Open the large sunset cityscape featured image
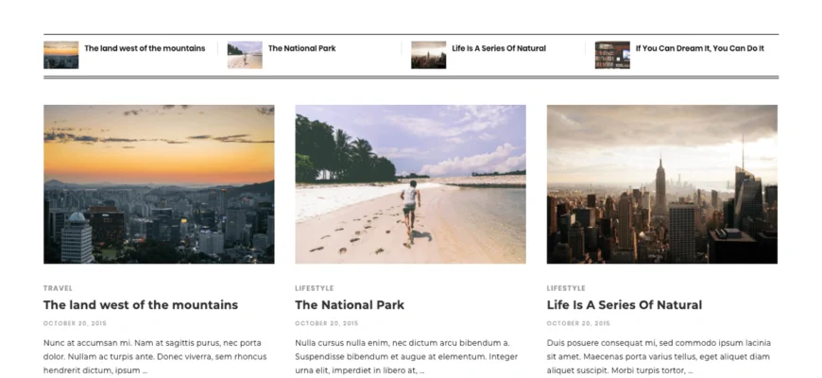 (159, 184)
